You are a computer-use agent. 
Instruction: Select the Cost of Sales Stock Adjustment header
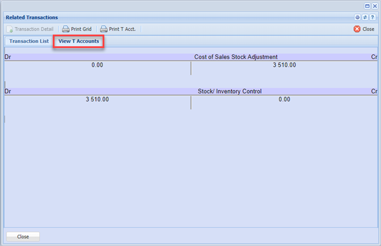[x=236, y=57]
